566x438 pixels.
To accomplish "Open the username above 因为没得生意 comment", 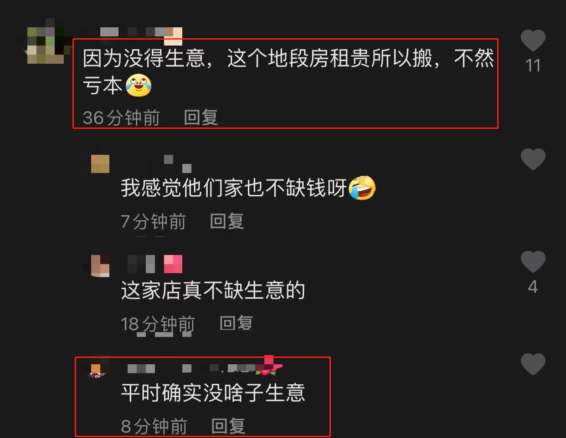I will [x=141, y=32].
